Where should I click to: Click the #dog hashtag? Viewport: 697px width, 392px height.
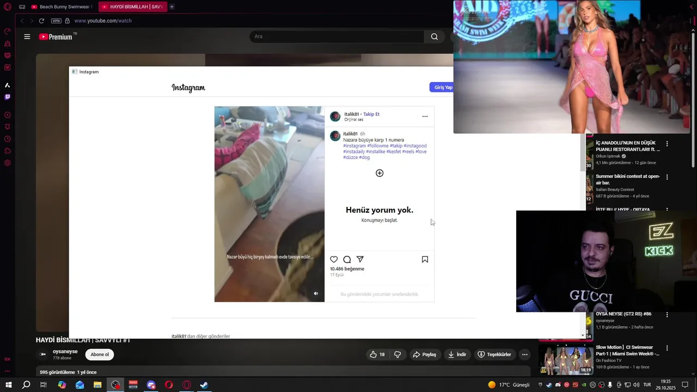[364, 157]
